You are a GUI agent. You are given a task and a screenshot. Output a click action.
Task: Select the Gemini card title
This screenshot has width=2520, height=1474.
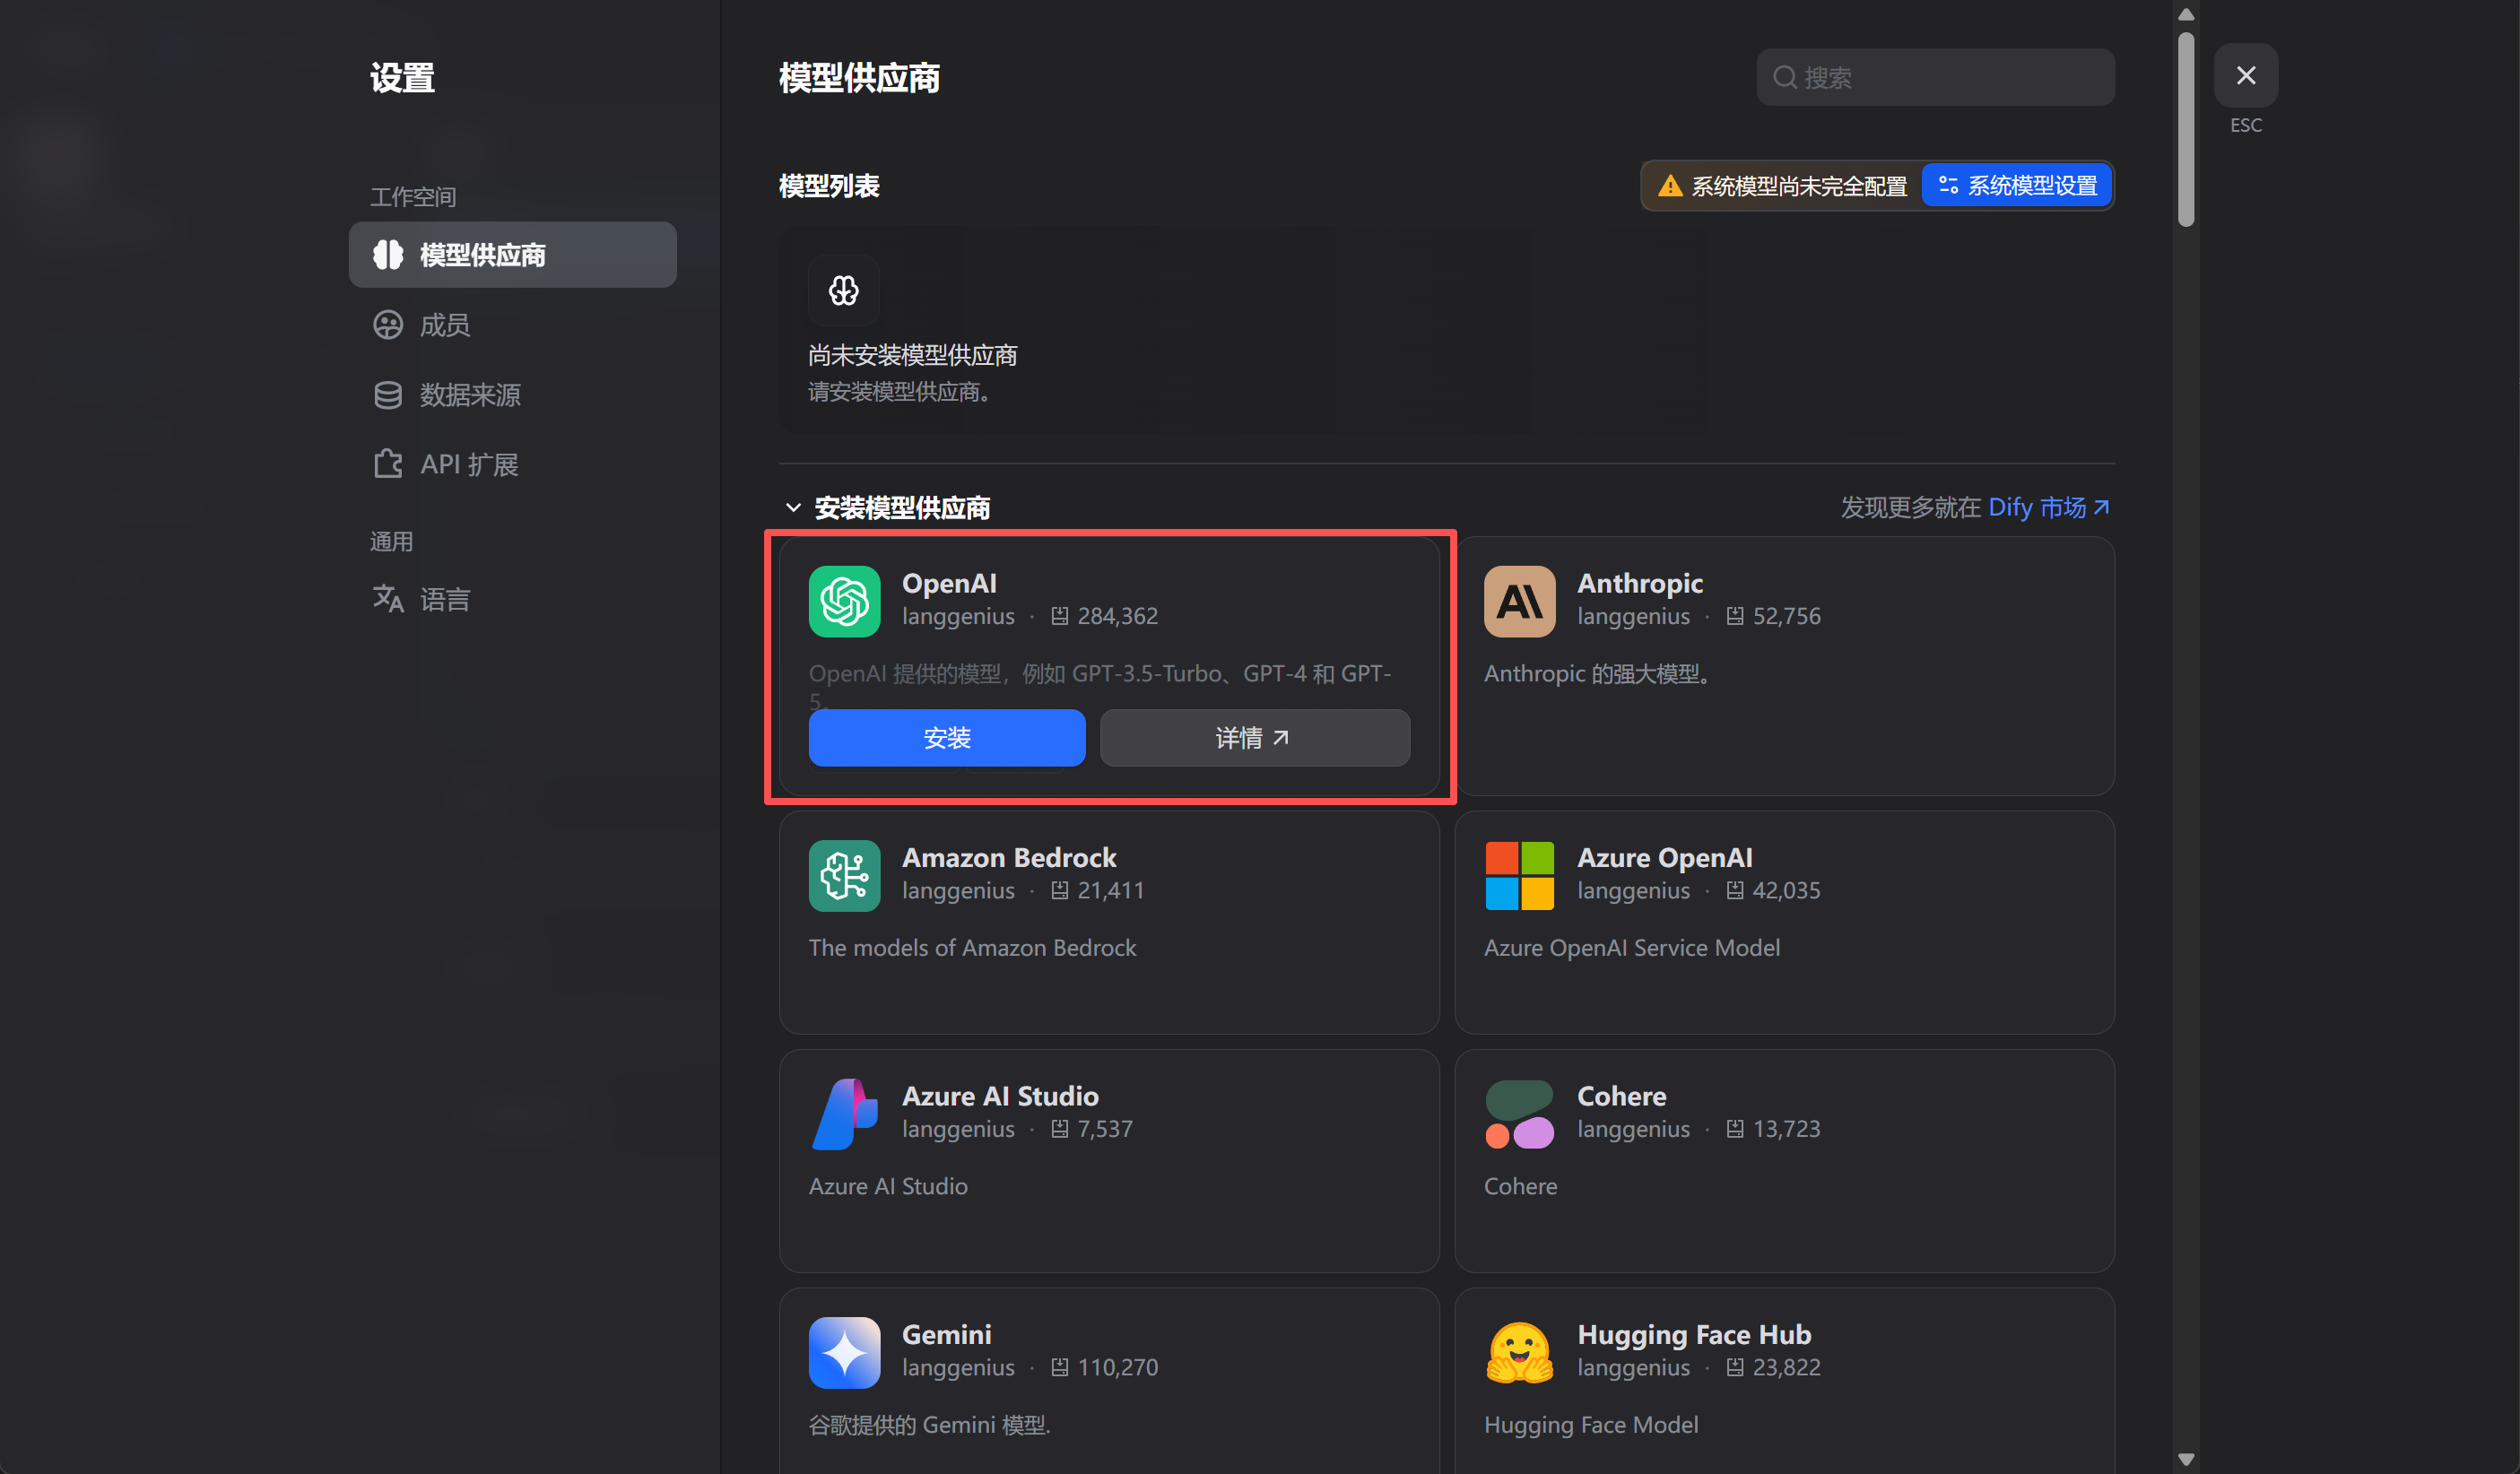(946, 1334)
